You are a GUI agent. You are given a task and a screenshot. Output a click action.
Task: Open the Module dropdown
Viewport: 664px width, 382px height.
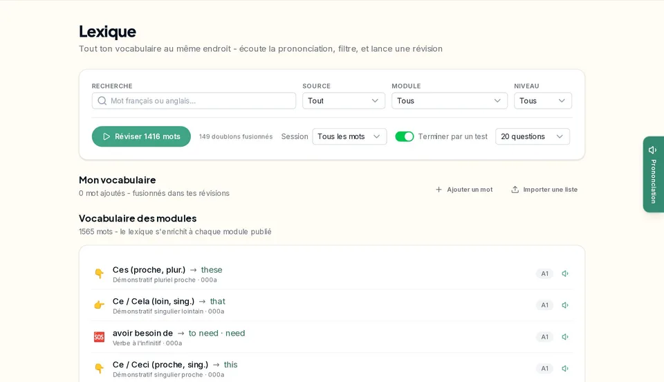tap(450, 101)
